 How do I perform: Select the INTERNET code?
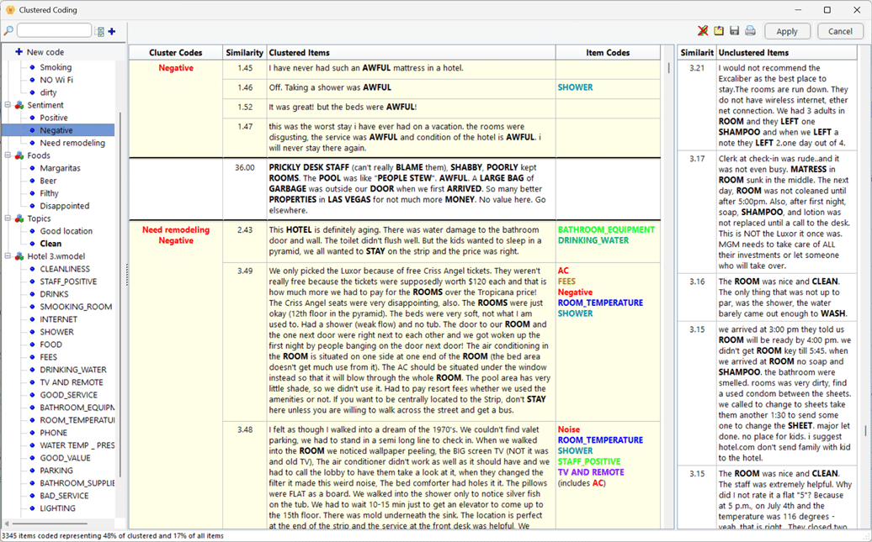pyautogui.click(x=58, y=319)
